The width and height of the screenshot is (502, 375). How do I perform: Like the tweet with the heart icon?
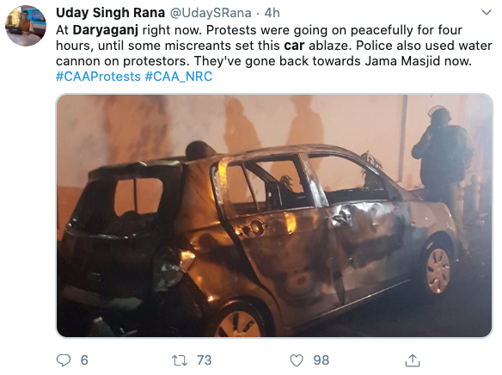click(x=297, y=360)
